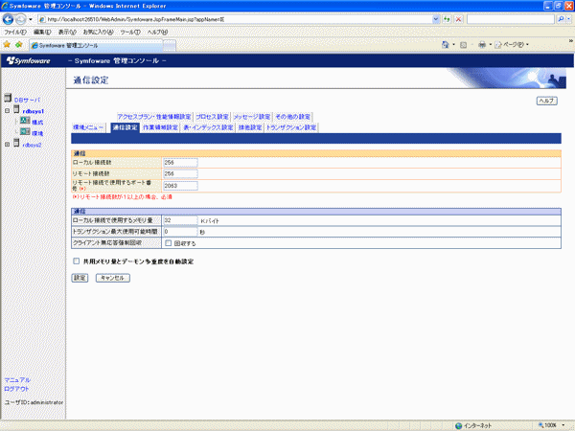This screenshot has height=431, width=575.
Task: Click the 構成 icon under rdbsys1
Action: (25, 121)
